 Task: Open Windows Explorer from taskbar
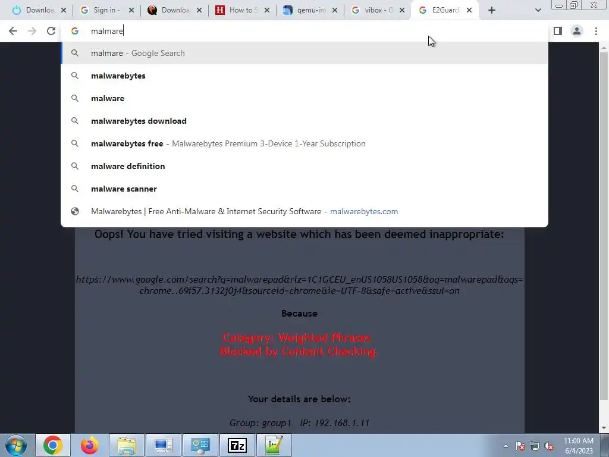click(127, 445)
